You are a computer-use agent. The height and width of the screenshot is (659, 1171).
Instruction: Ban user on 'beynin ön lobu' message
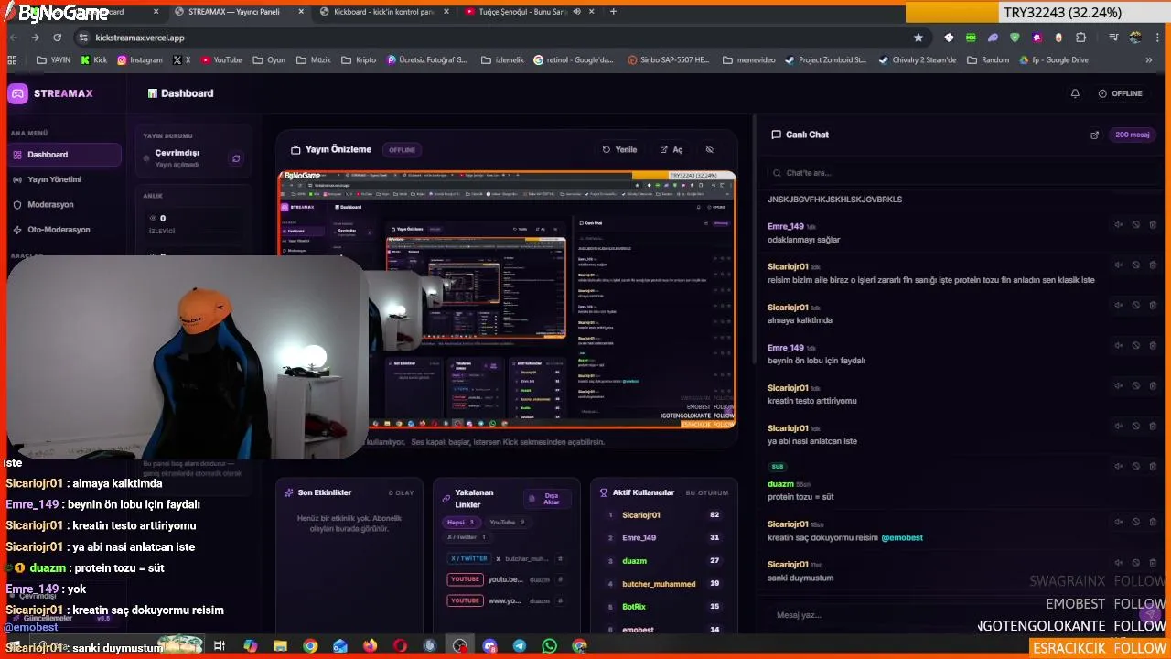click(x=1135, y=345)
